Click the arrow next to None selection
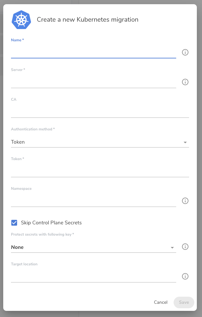 click(172, 248)
